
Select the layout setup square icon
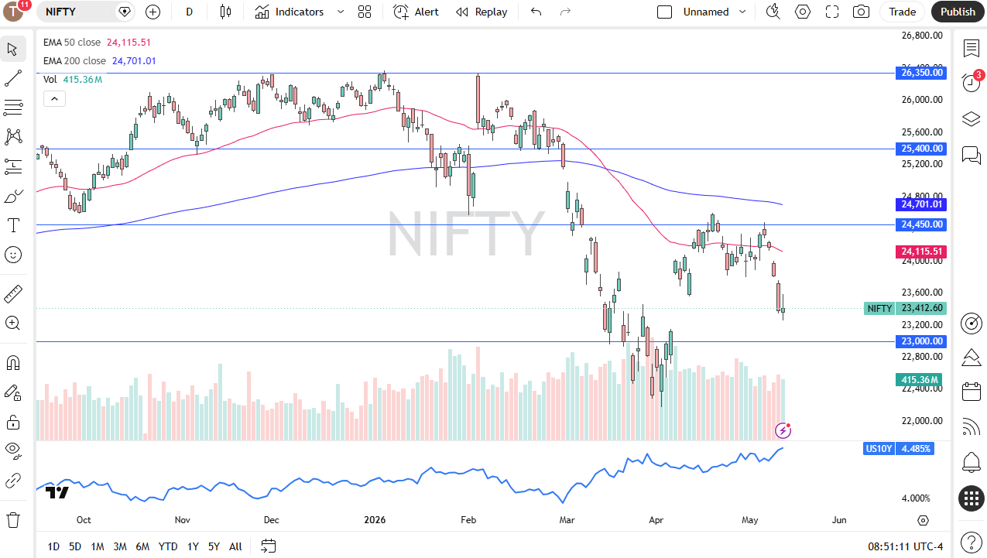(x=664, y=12)
